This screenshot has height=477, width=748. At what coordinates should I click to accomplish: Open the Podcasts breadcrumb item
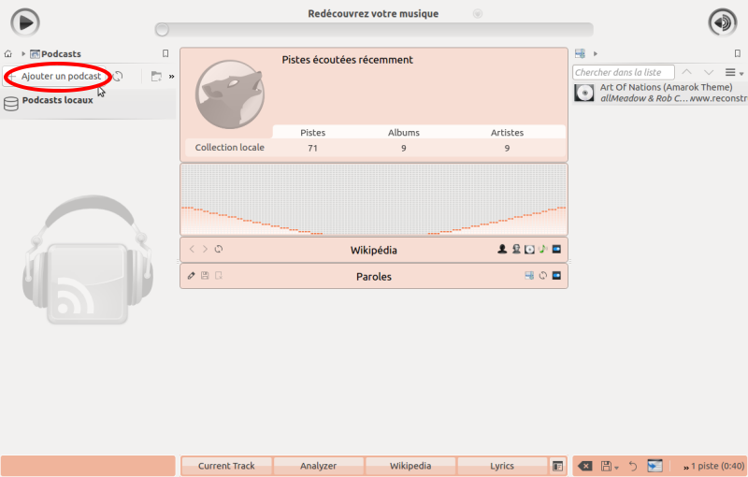point(56,54)
